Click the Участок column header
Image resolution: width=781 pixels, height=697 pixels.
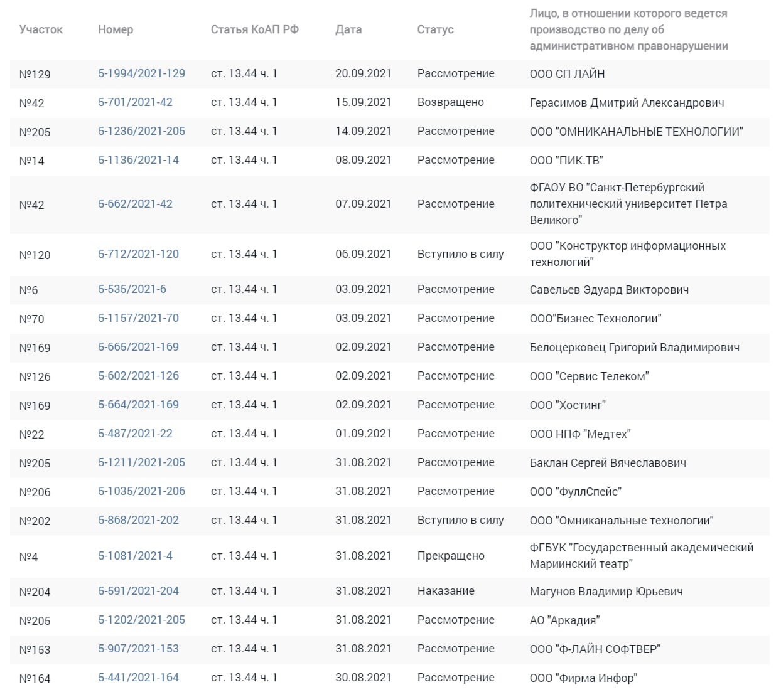click(41, 29)
